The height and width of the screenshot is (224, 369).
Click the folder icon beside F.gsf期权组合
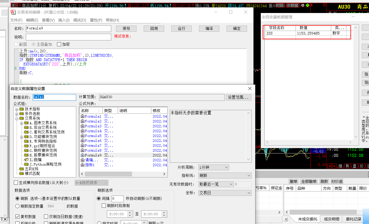point(26,146)
